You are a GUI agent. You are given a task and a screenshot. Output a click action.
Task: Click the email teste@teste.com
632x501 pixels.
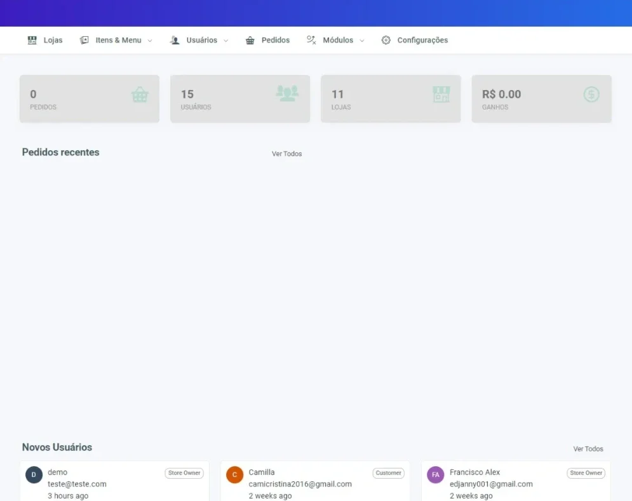pyautogui.click(x=77, y=484)
